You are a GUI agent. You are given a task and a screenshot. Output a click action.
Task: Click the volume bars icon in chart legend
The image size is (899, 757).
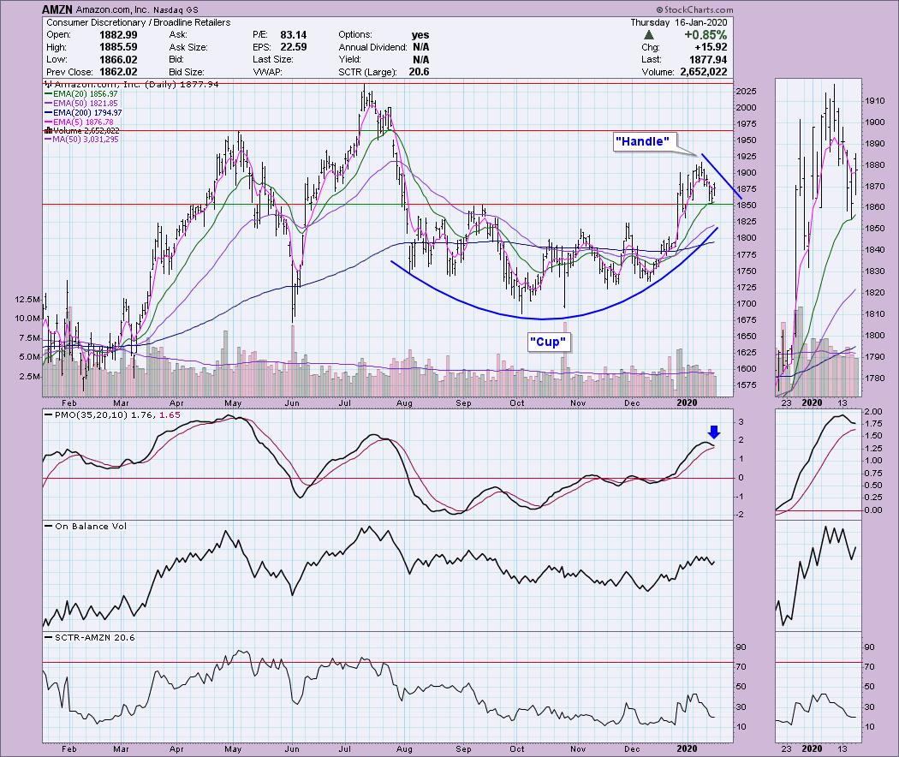pos(48,131)
